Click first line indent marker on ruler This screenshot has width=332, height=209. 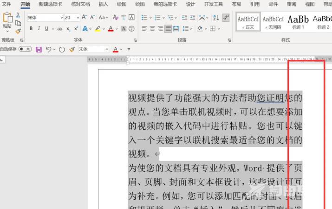(x=128, y=57)
